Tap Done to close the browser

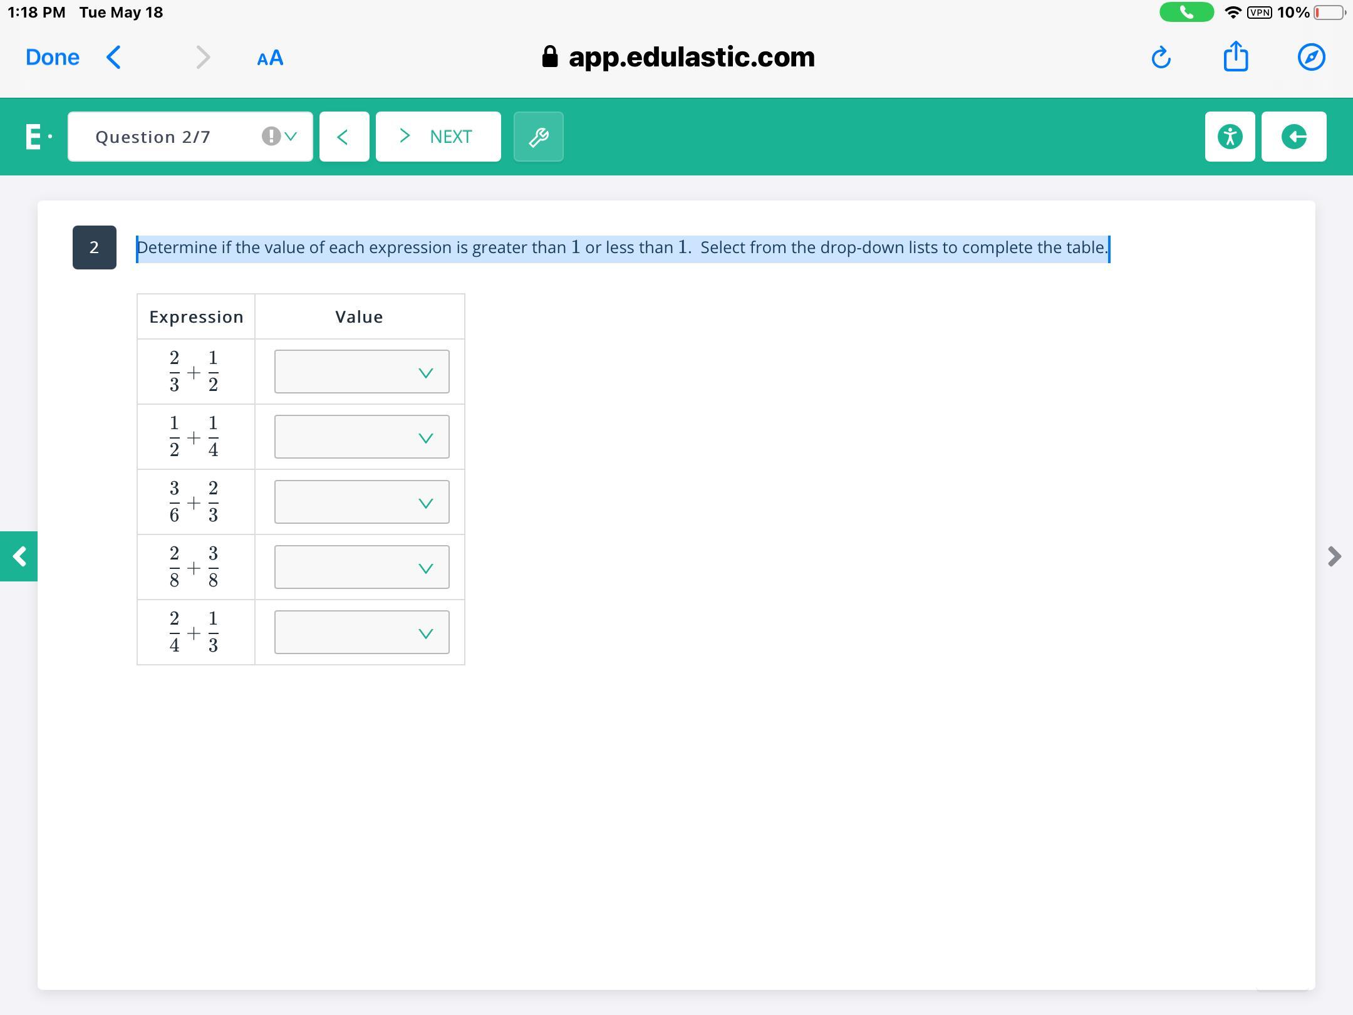point(53,58)
